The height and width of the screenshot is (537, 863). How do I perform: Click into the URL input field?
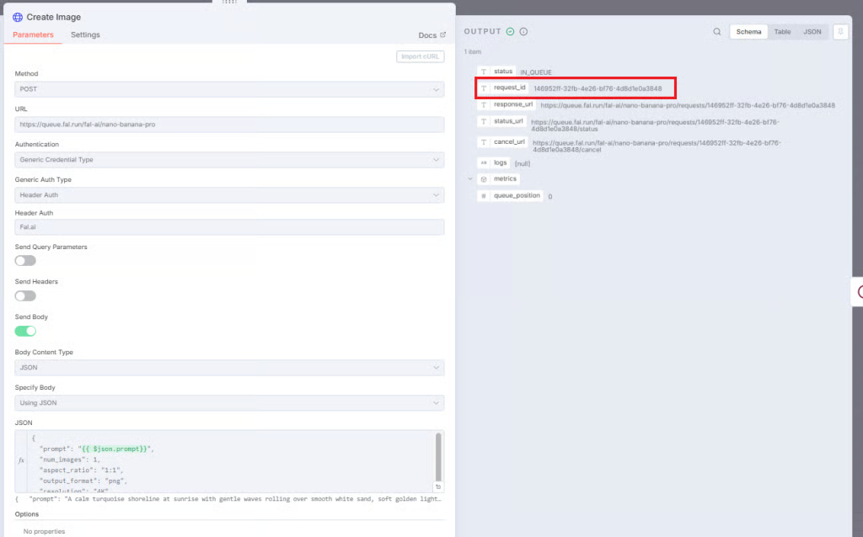(x=229, y=125)
